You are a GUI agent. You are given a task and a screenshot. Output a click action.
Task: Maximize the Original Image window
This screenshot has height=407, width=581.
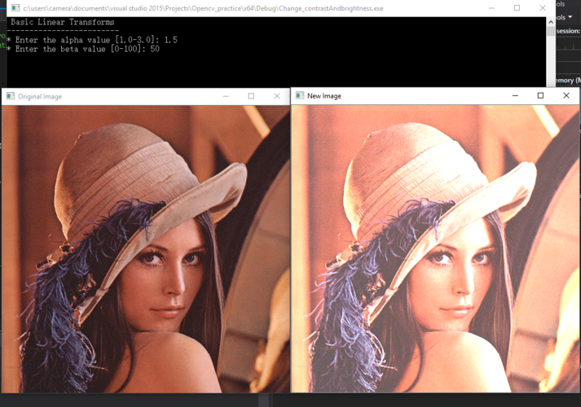click(251, 96)
